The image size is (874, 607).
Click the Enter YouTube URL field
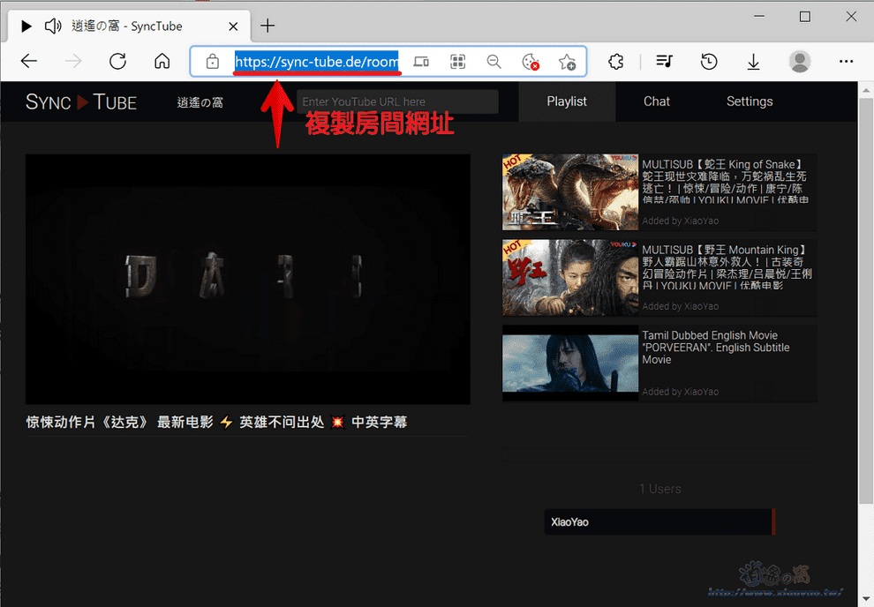click(397, 101)
